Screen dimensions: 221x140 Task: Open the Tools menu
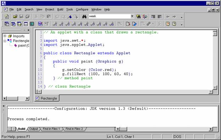point(70,10)
